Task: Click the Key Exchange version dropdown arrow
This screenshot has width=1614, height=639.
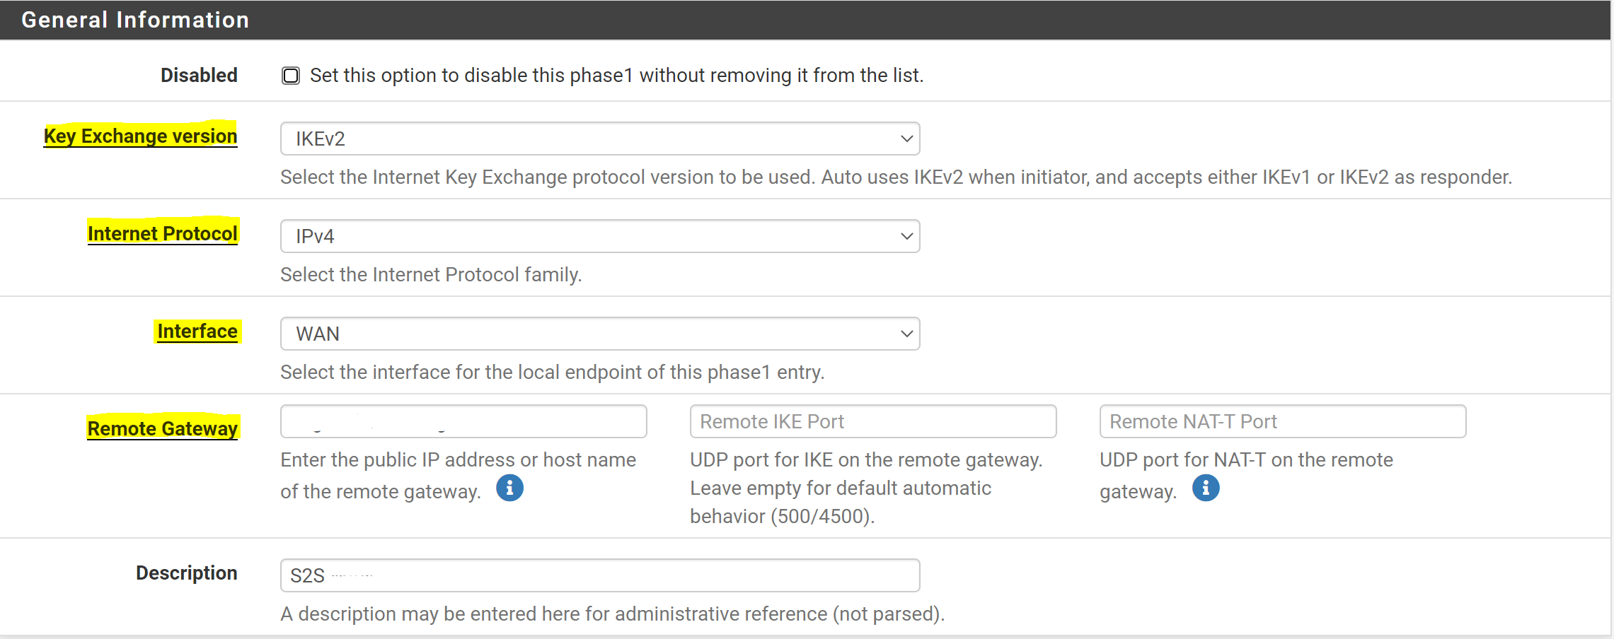Action: pyautogui.click(x=906, y=139)
